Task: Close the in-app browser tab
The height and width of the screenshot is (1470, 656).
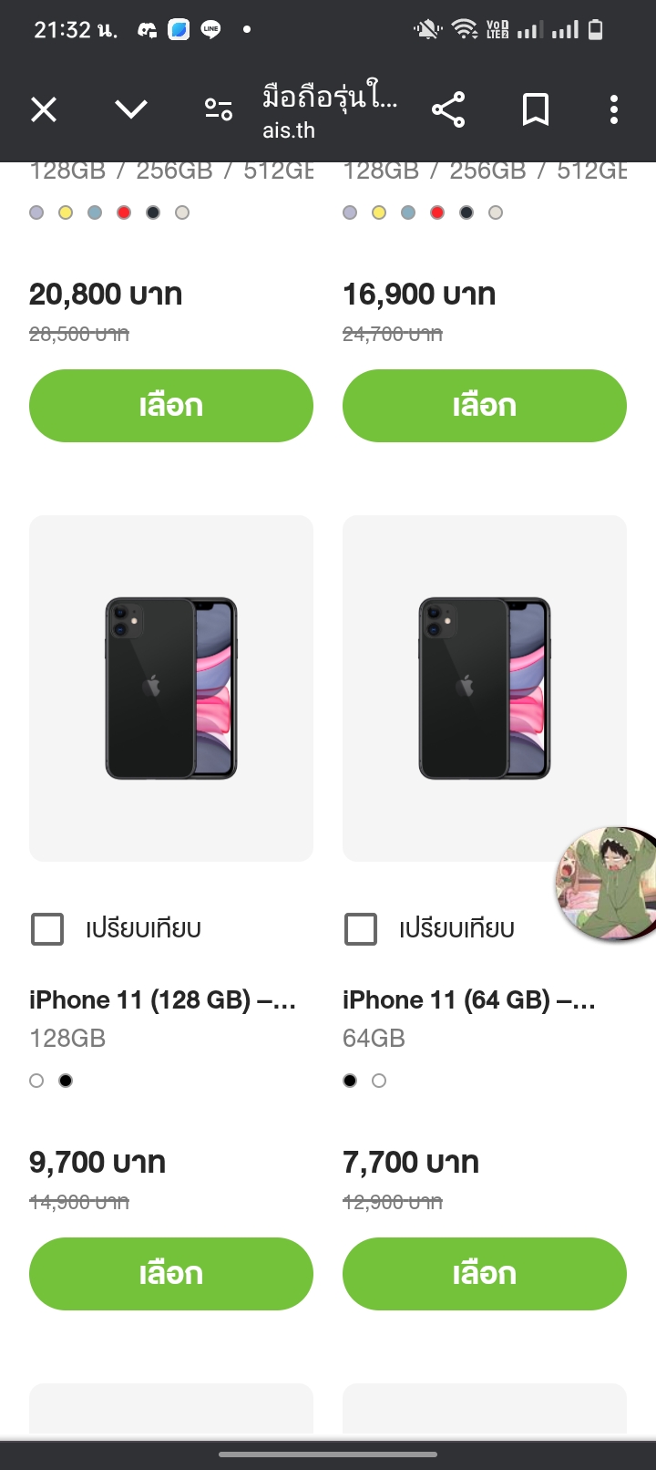Action: pos(44,110)
